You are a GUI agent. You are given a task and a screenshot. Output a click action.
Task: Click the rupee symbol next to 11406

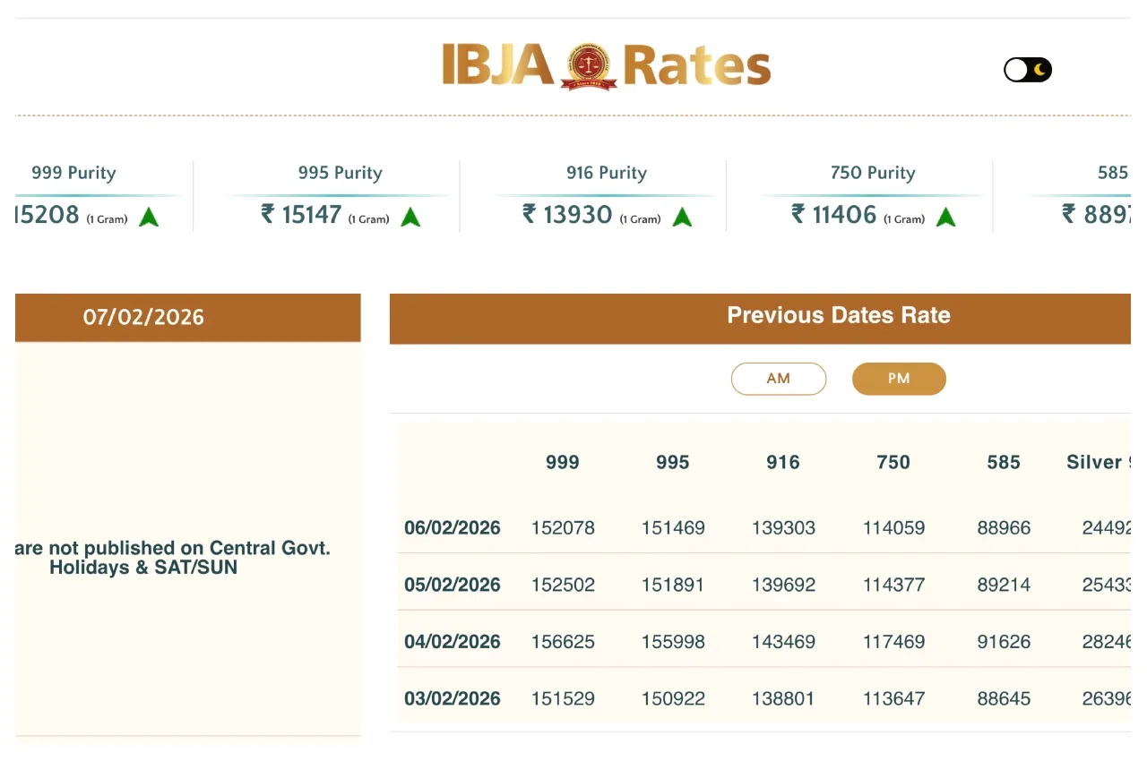(x=797, y=215)
